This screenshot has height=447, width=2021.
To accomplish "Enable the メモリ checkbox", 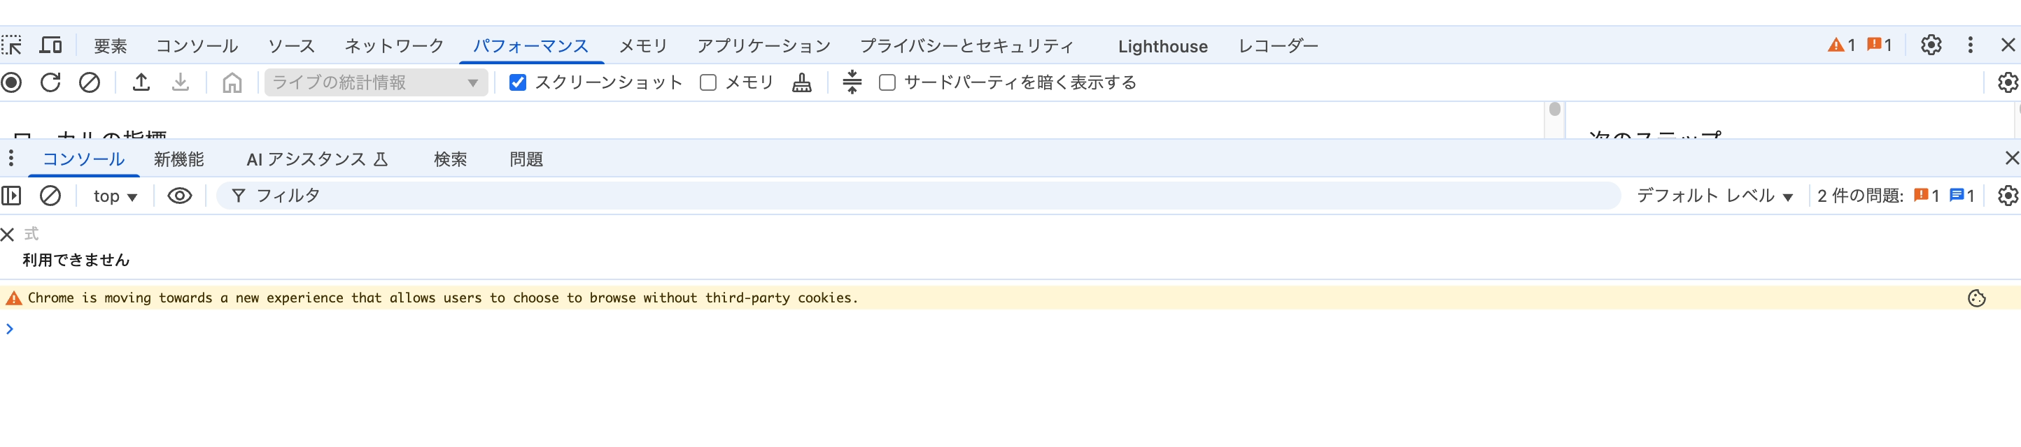I will (707, 82).
